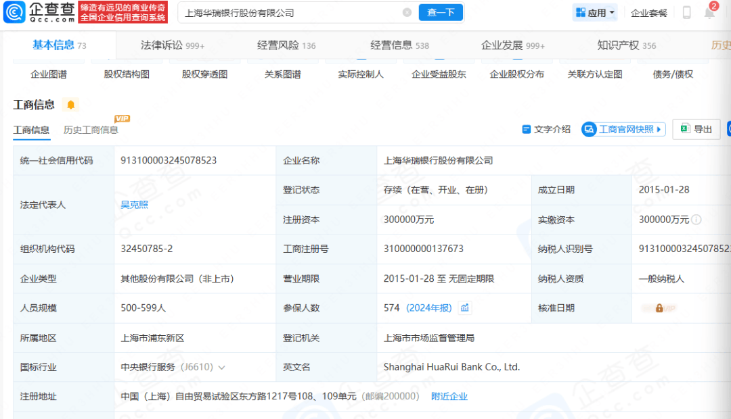The height and width of the screenshot is (419, 731).
Task: Expand the 中央银行服务 industry chevron
Action: (221, 368)
